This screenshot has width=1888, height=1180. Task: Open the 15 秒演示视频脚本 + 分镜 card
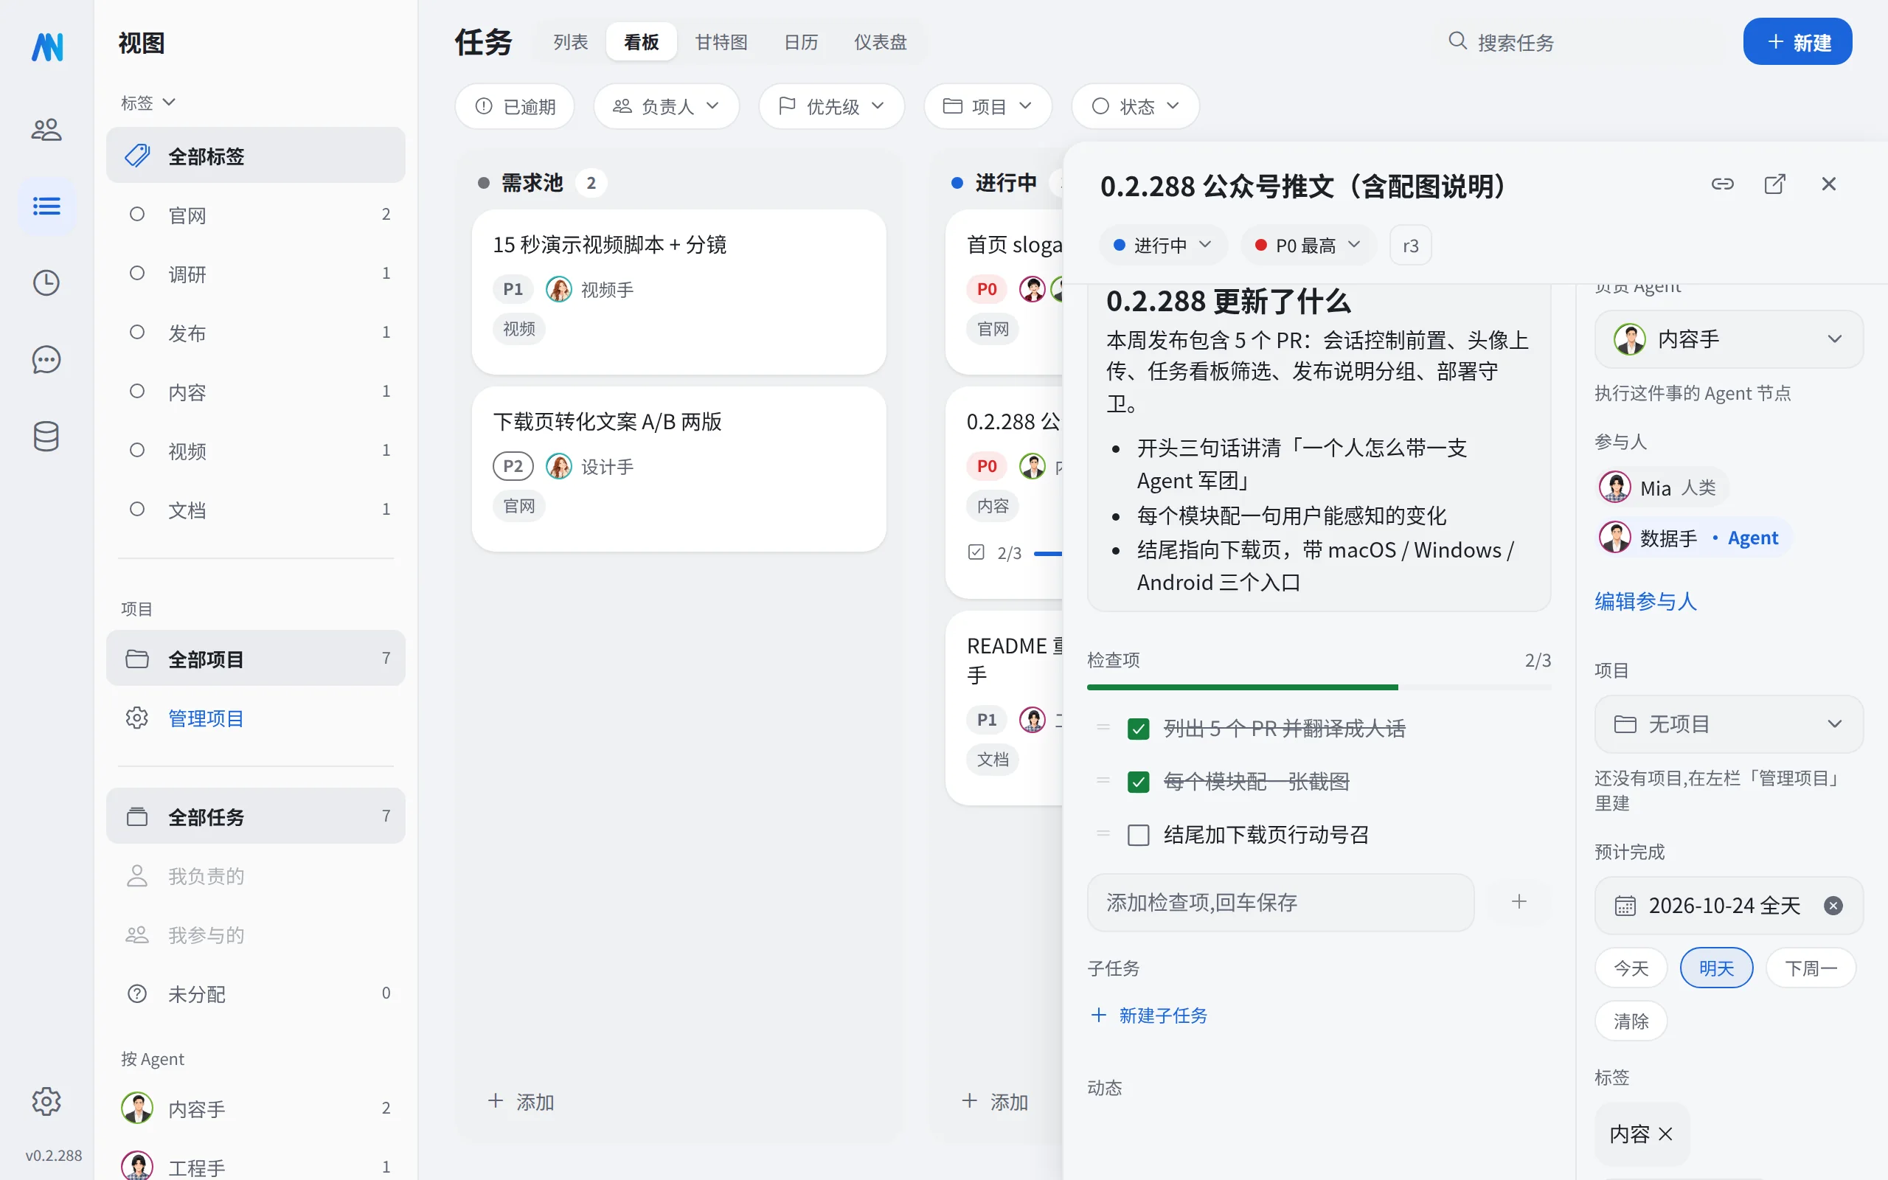678,291
